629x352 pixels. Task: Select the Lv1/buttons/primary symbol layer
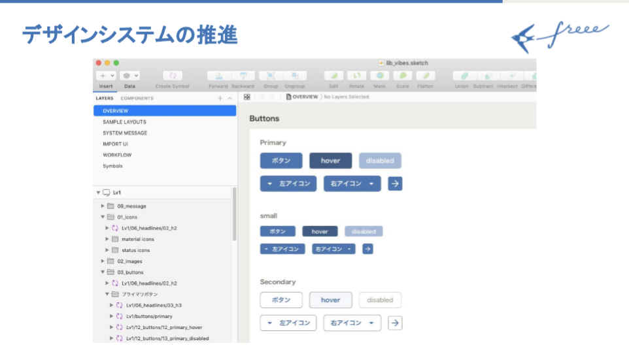[149, 316]
